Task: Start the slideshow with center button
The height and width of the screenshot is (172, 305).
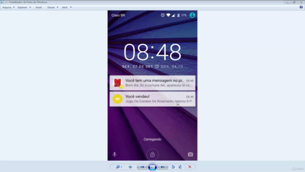Action: coord(152,167)
